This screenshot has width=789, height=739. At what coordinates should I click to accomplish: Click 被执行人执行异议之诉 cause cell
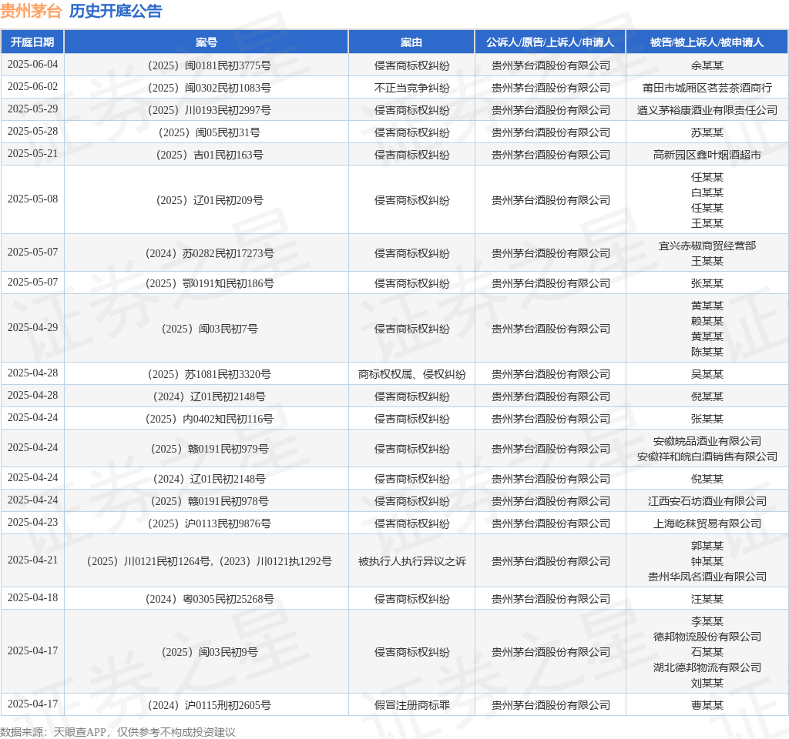(411, 561)
